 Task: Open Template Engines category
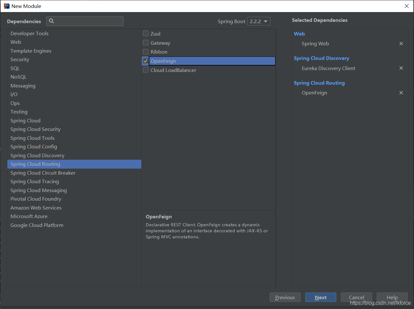click(x=74, y=51)
